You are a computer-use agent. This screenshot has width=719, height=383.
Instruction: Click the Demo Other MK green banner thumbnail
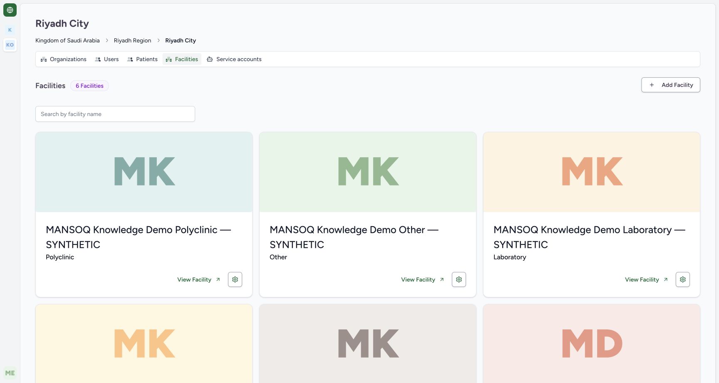coord(368,172)
